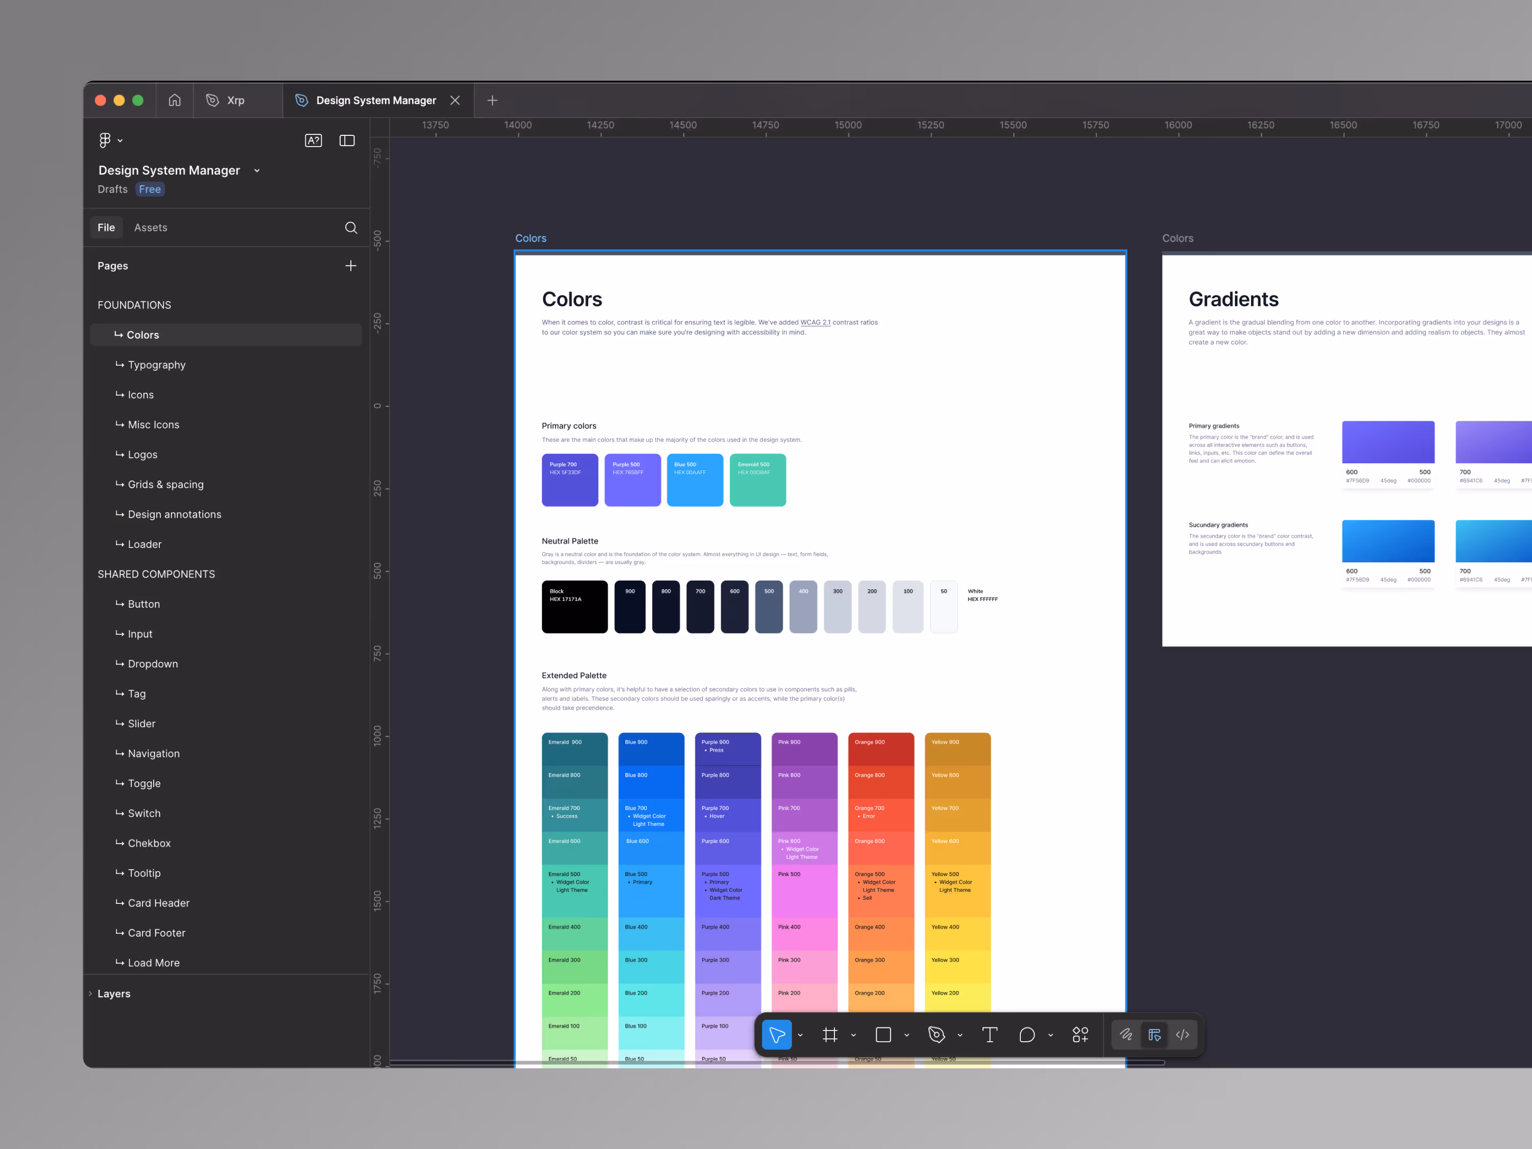Open the accessibility contrast checker icon
This screenshot has width=1532, height=1149.
313,140
